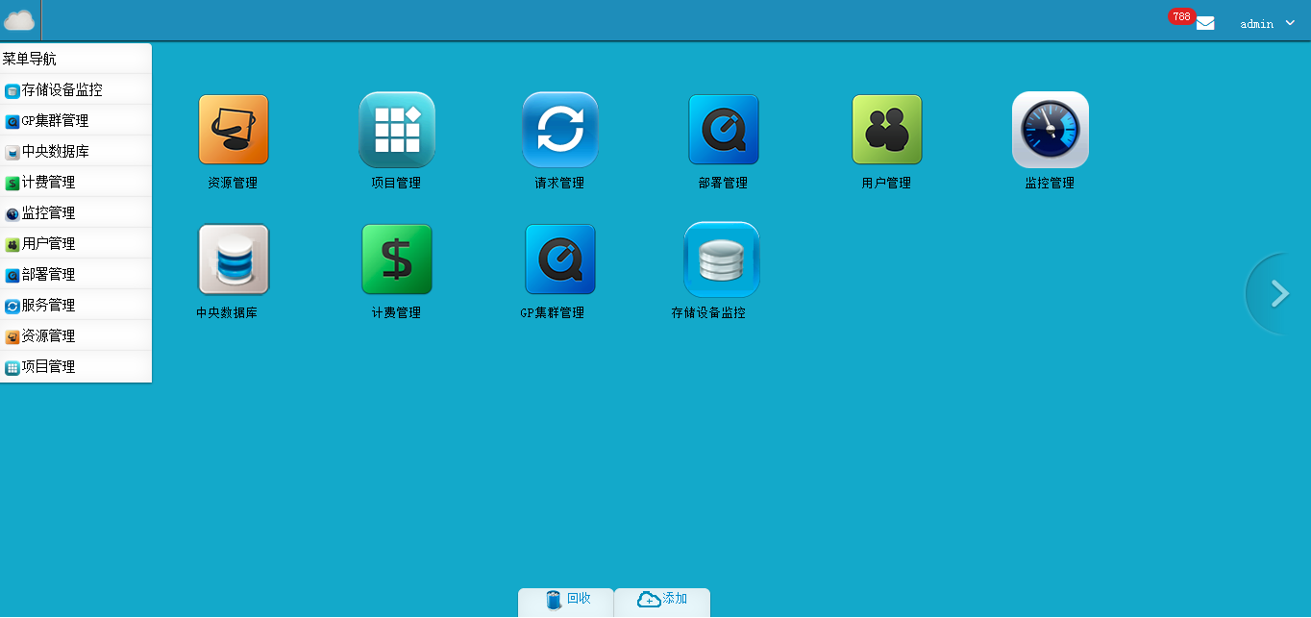
Task: Open the 部署管理 desktop icon
Action: [x=724, y=130]
